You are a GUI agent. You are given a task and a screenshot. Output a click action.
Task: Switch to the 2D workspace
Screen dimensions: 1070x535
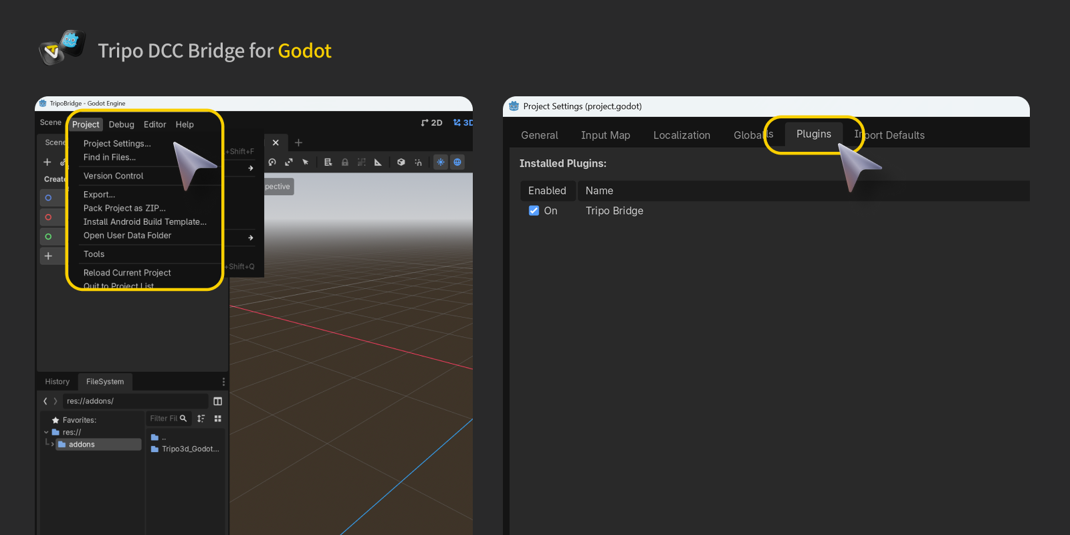[x=432, y=123]
